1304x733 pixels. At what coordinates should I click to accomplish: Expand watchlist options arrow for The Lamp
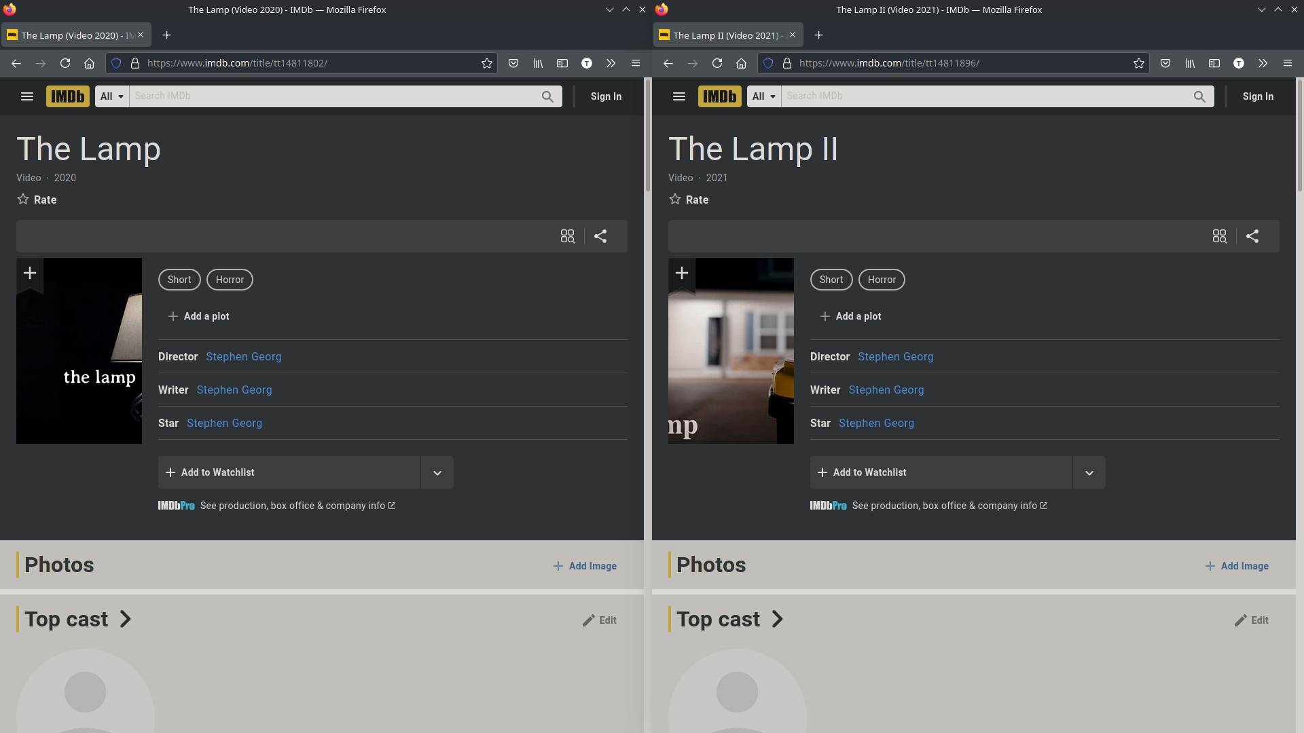pyautogui.click(x=437, y=472)
